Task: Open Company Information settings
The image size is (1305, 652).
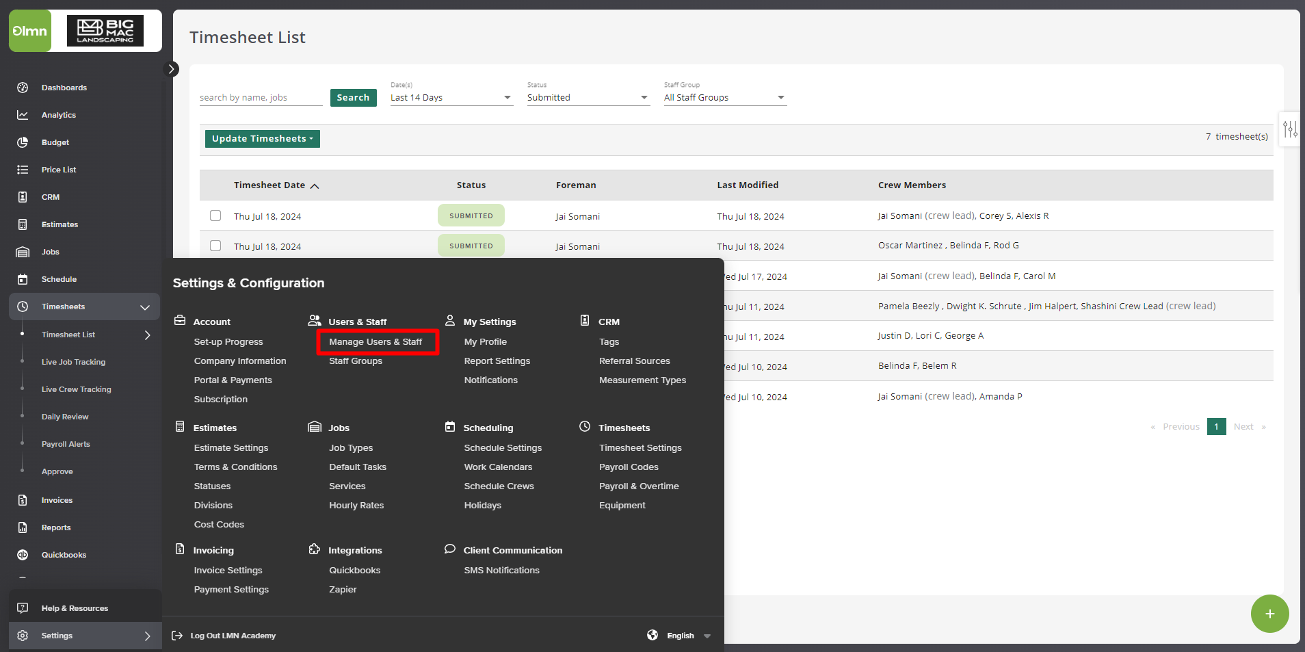Action: [x=240, y=361]
